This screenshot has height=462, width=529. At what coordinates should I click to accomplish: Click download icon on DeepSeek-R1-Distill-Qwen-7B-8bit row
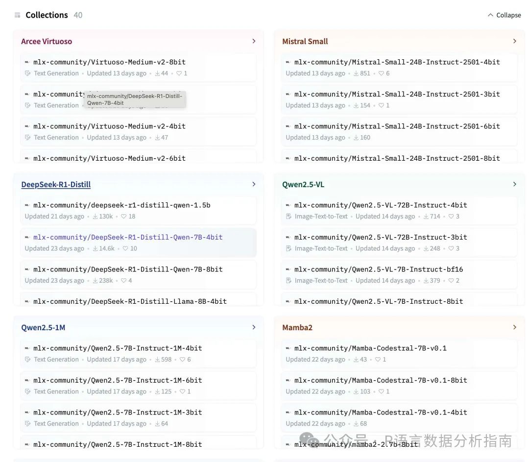tap(95, 280)
